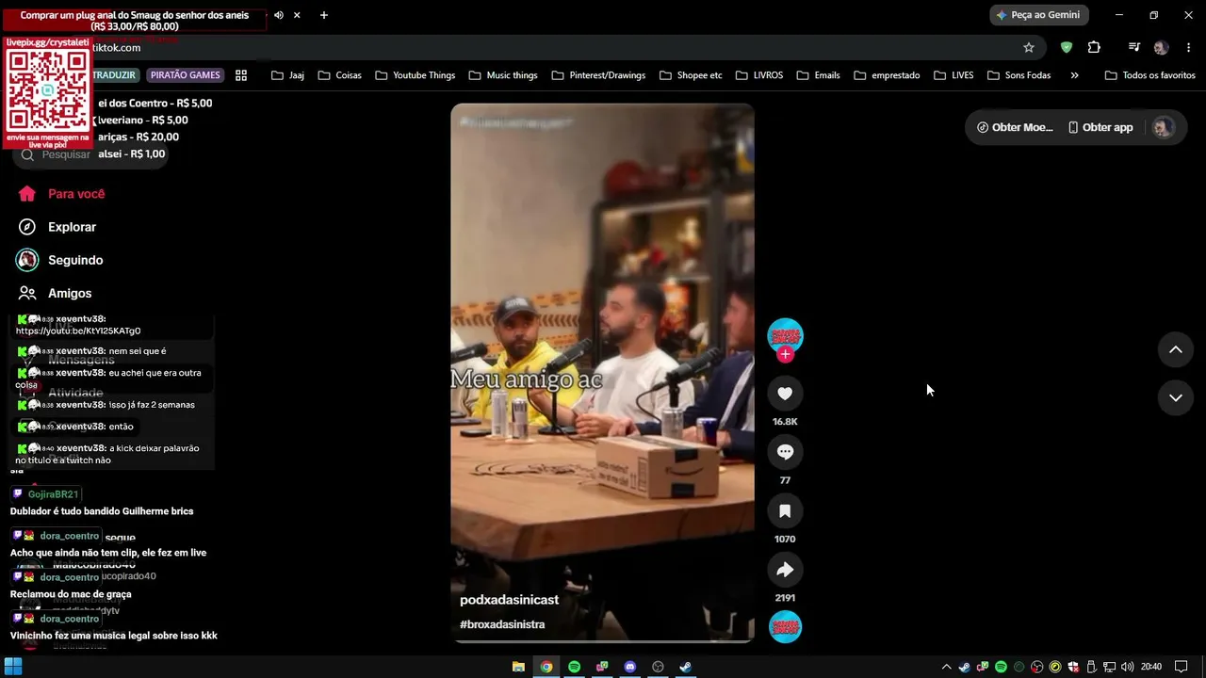
Task: Click the Pesquisar search field
Action: (90, 154)
